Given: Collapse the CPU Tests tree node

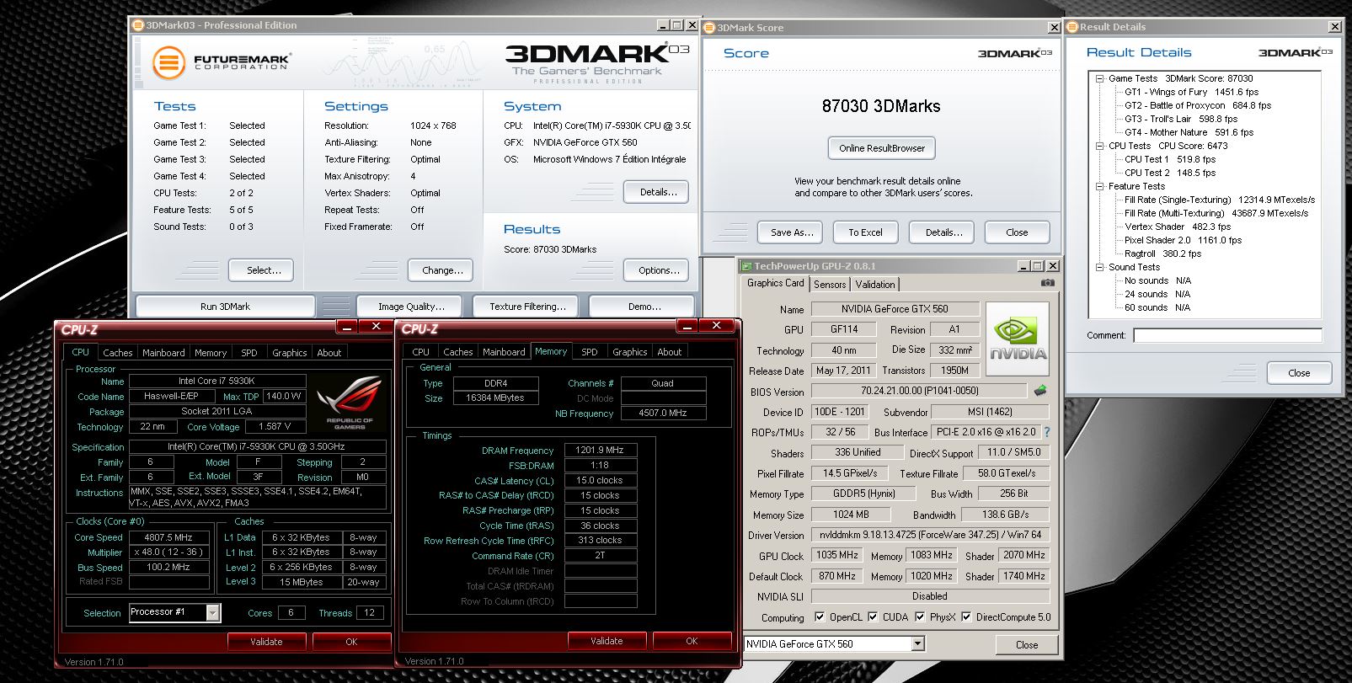Looking at the screenshot, I should (1099, 146).
